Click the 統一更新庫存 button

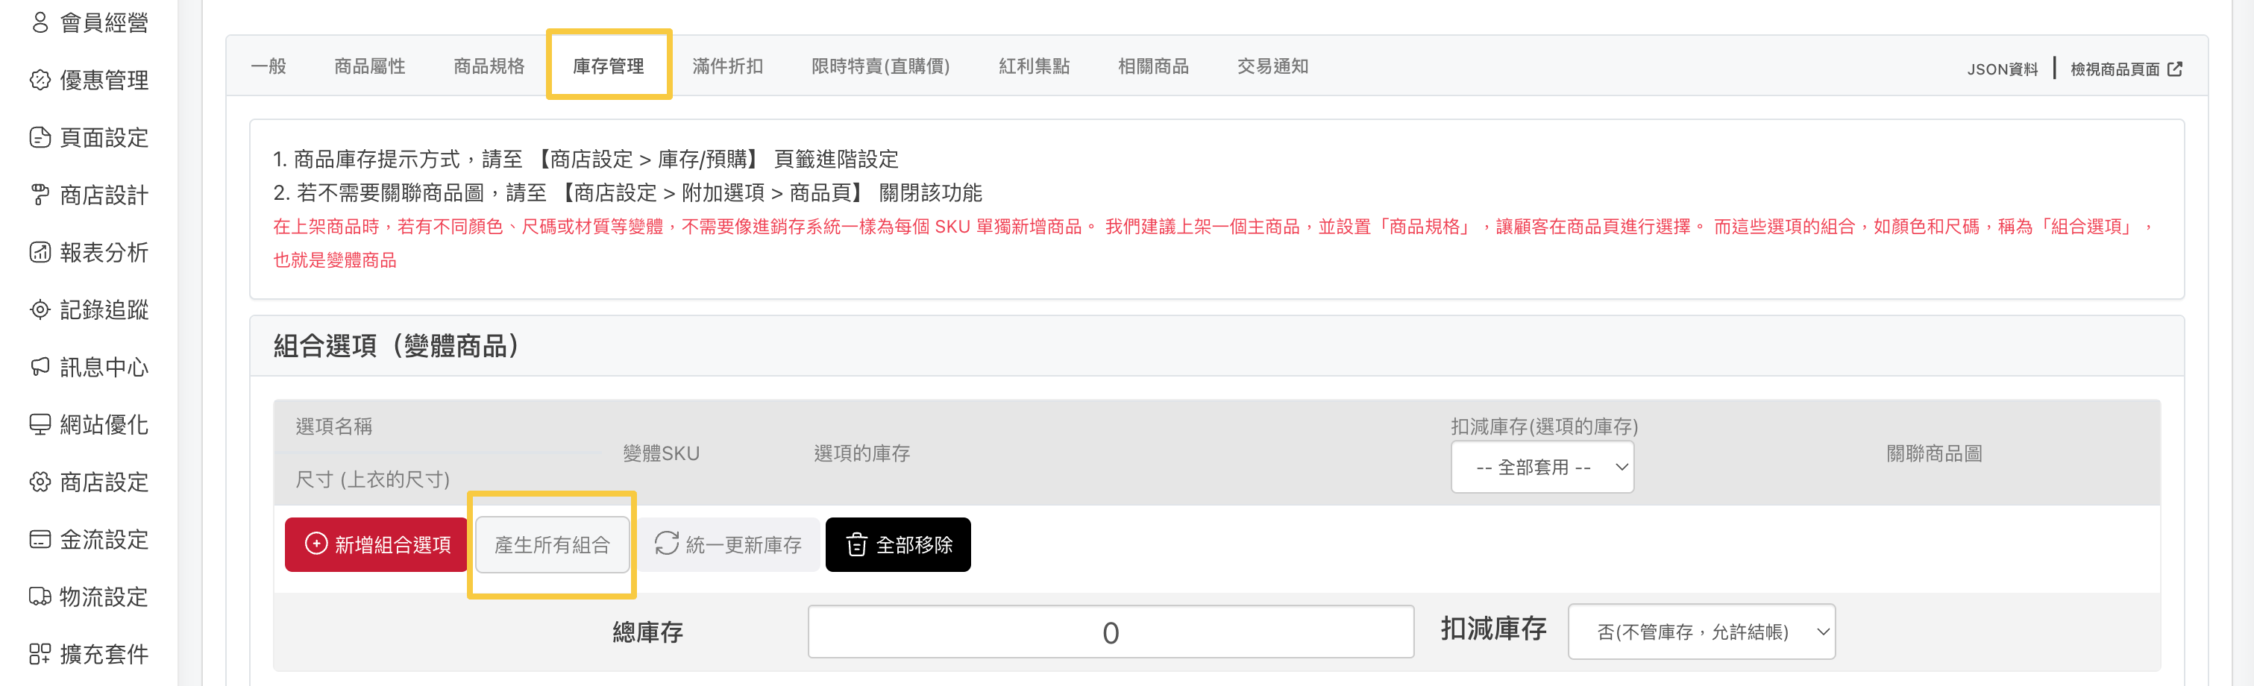click(x=728, y=544)
